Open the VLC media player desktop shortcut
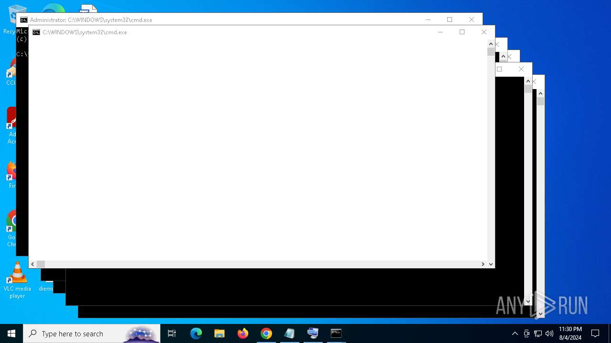The image size is (611, 343). coord(17,280)
